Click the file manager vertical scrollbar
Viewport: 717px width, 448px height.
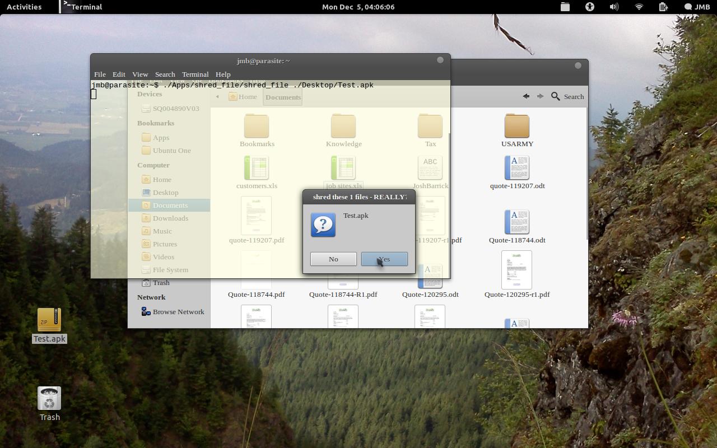coord(586,174)
